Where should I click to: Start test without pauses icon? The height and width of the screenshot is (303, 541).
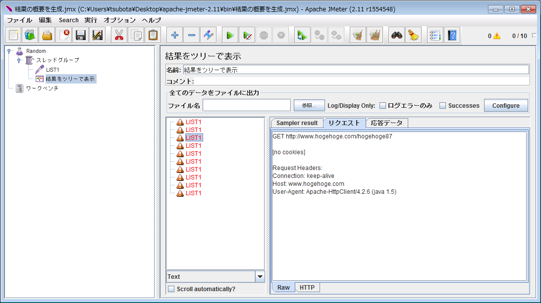click(247, 35)
